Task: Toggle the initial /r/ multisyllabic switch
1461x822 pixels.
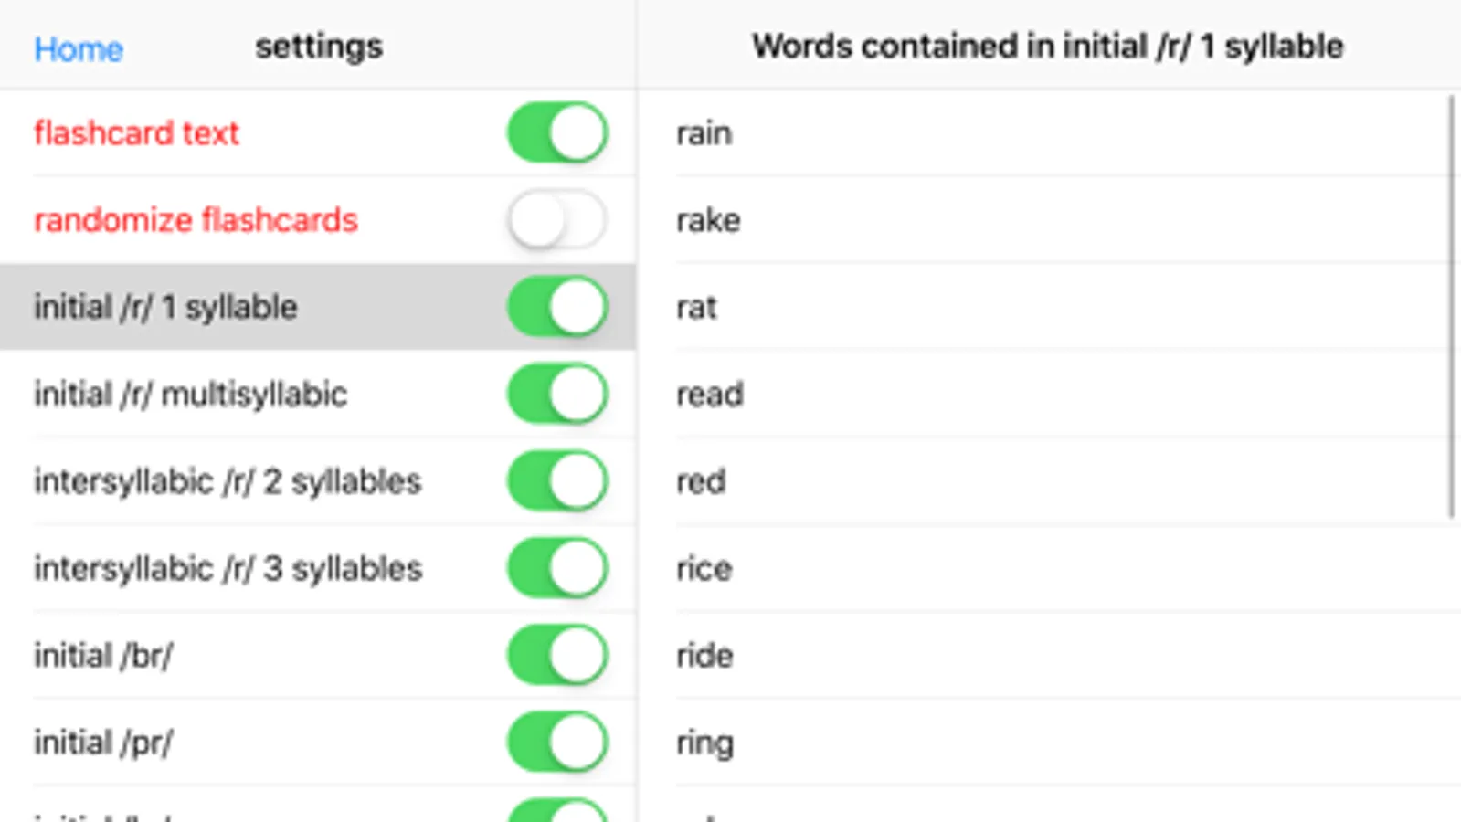Action: [x=557, y=395]
